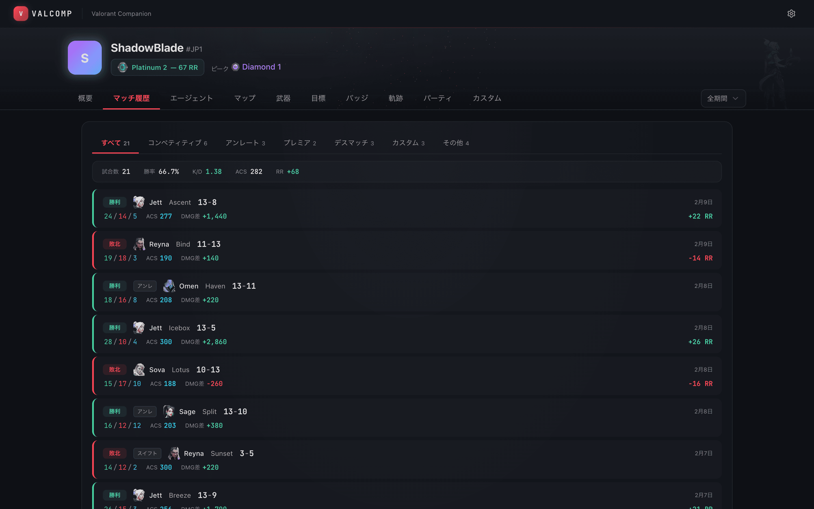Click the 13-8 score on Ascent match
Screen dimensions: 814x509
click(x=207, y=202)
